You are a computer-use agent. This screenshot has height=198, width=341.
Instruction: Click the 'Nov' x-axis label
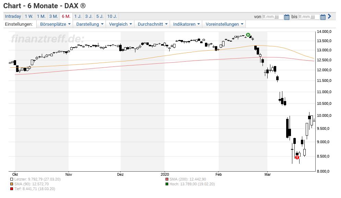coord(69,174)
